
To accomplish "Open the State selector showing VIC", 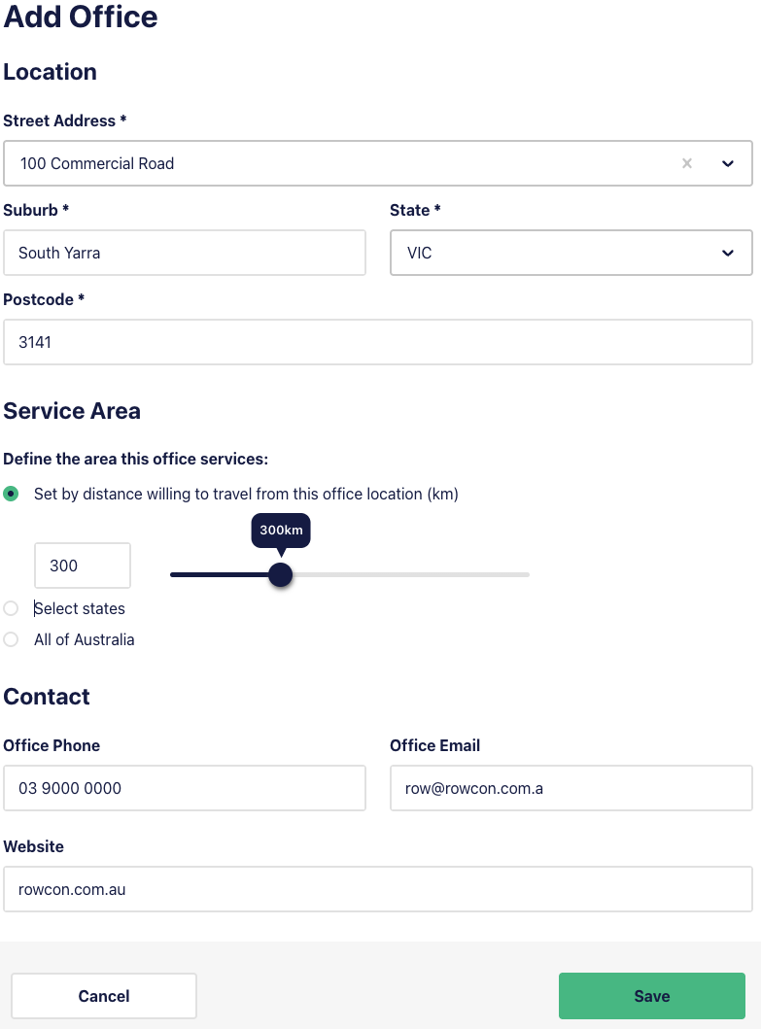I will [571, 253].
